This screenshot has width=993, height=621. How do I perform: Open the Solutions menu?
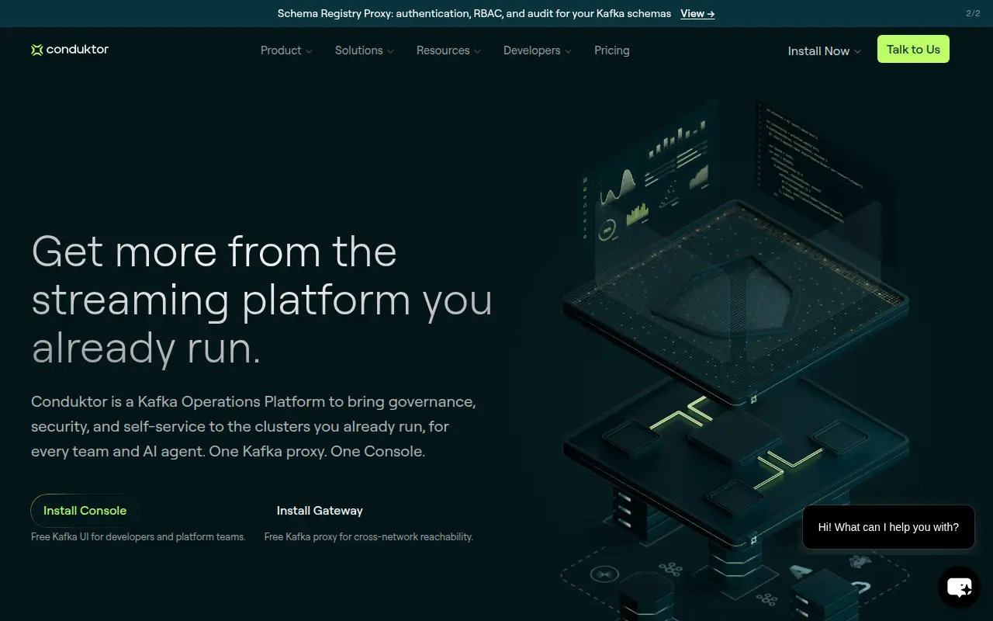(365, 50)
